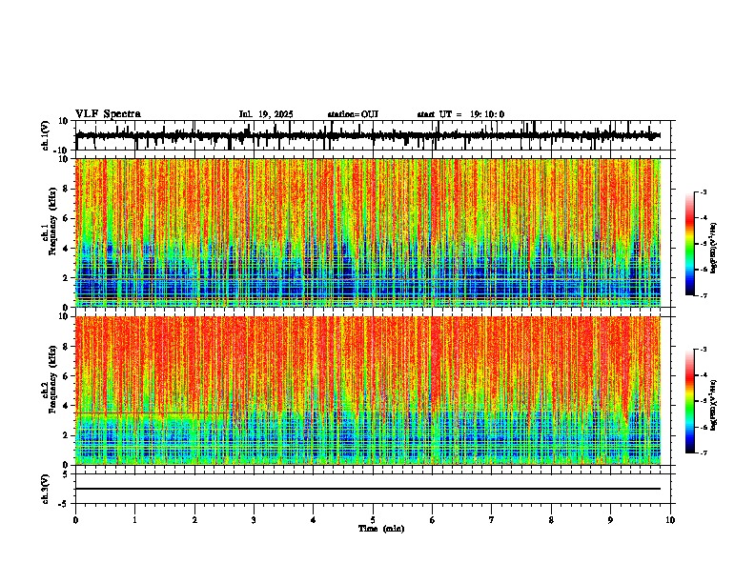The width and height of the screenshot is (755, 583).
Task: Click time axis tick label "1"
Action: [134, 520]
